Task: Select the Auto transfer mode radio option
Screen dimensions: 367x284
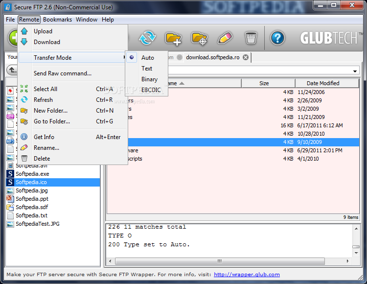Action: [x=147, y=58]
